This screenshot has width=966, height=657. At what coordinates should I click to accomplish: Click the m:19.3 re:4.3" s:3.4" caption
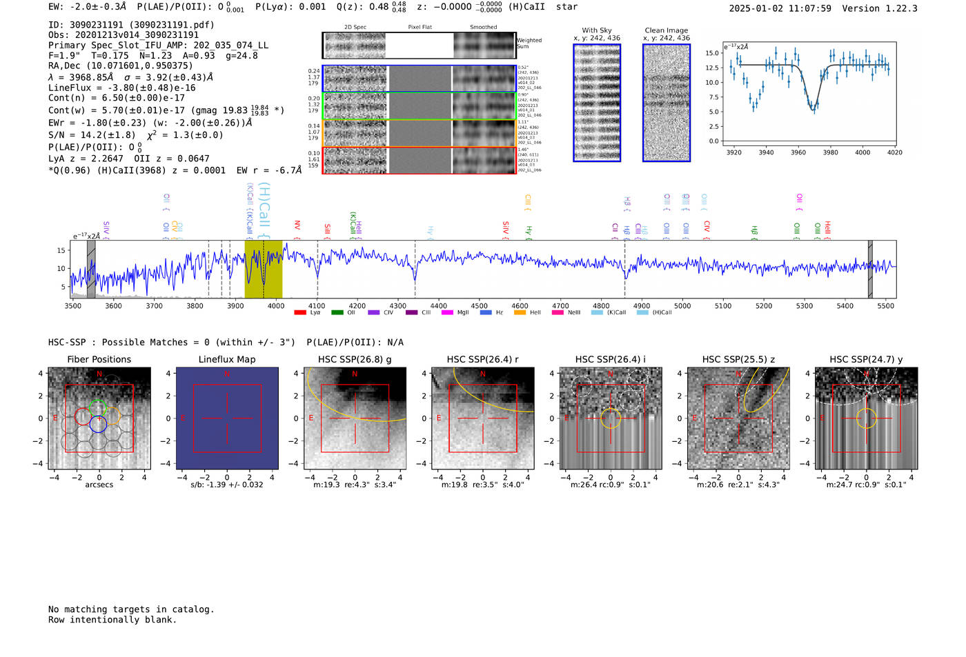click(355, 485)
